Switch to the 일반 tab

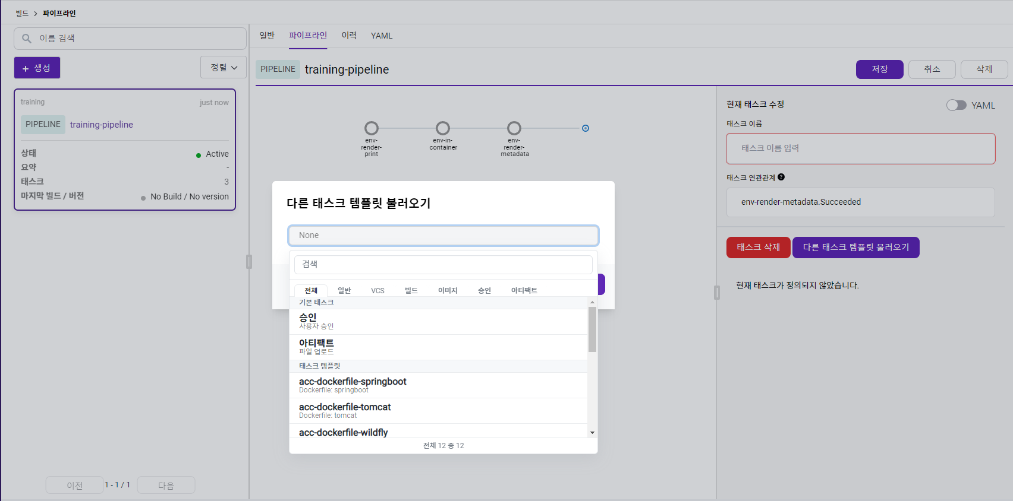point(267,36)
